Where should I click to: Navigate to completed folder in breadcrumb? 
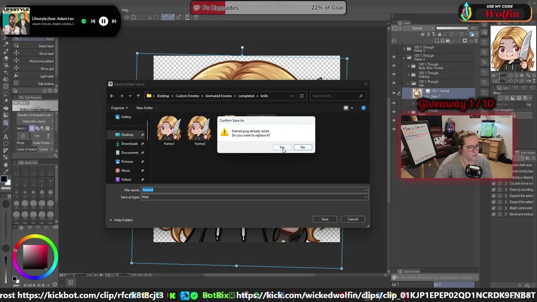click(246, 96)
